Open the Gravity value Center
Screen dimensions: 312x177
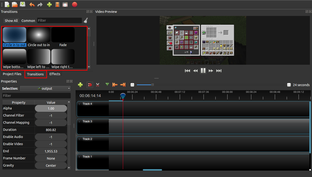pos(51,166)
